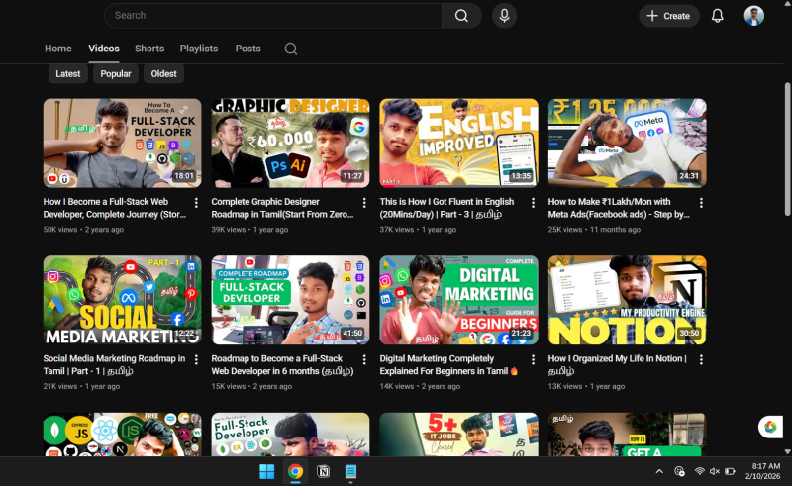
Task: Select the Latest filter chip
Action: [x=68, y=74]
